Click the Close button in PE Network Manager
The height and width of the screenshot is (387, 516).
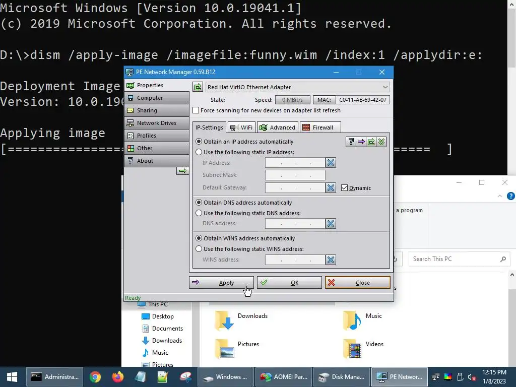pyautogui.click(x=357, y=282)
